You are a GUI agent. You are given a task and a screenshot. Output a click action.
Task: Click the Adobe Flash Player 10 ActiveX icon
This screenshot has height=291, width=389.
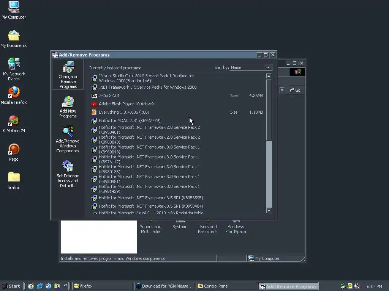coord(94,104)
